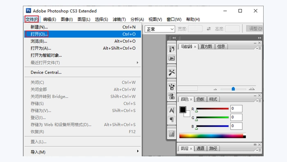Click the G value input field

tap(236, 117)
